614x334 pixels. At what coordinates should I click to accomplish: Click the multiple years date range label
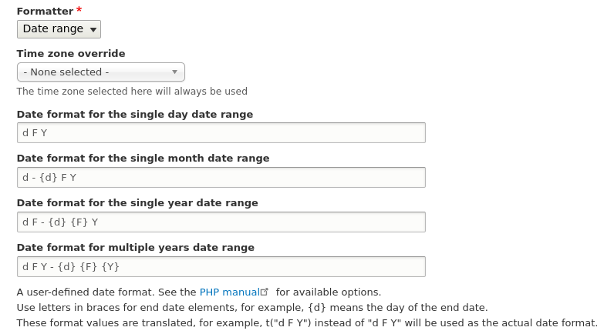(135, 248)
